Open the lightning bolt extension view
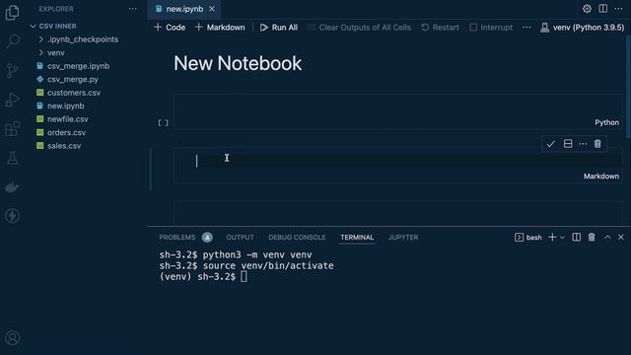Viewport: 631px width, 355px height. point(12,216)
